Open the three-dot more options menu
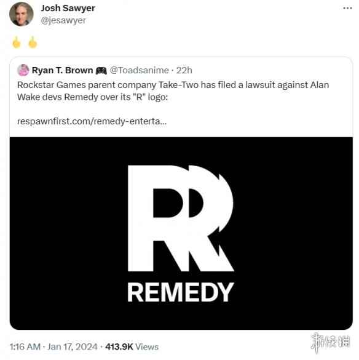This screenshot has height=360, width=359. click(347, 9)
